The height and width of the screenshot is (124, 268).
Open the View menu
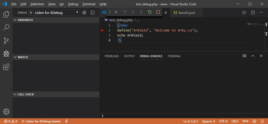52,4
